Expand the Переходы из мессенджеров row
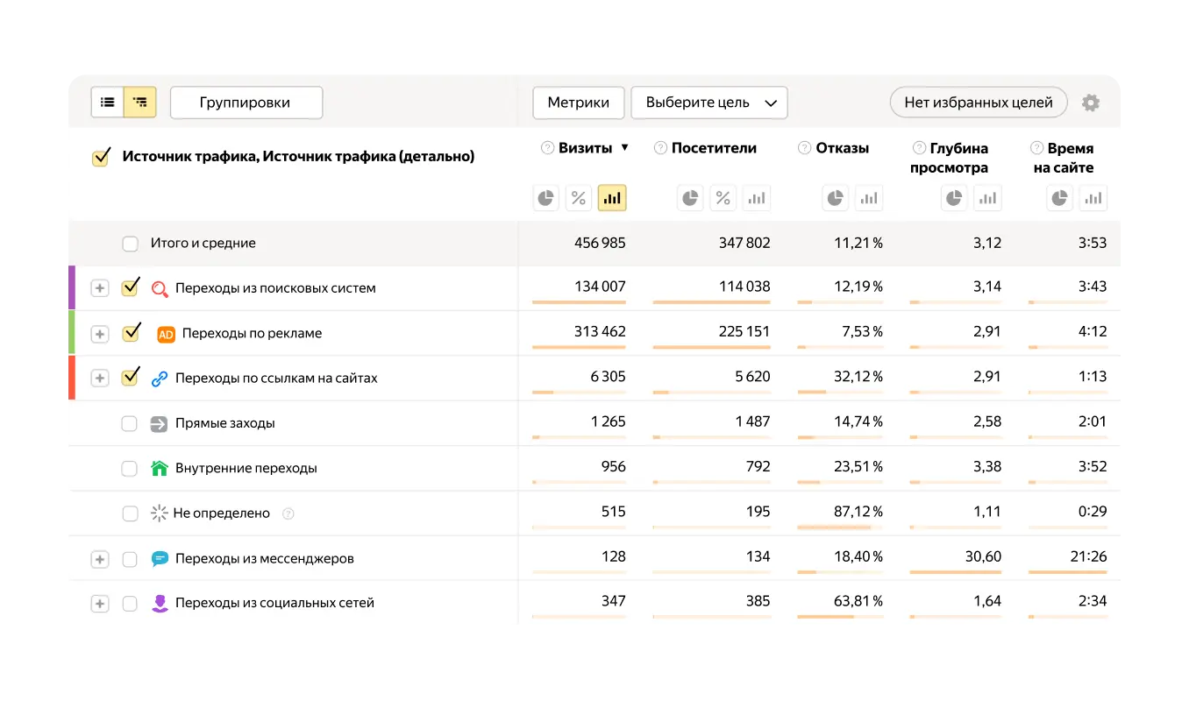Screen dimensions: 1189x701 click(x=99, y=558)
